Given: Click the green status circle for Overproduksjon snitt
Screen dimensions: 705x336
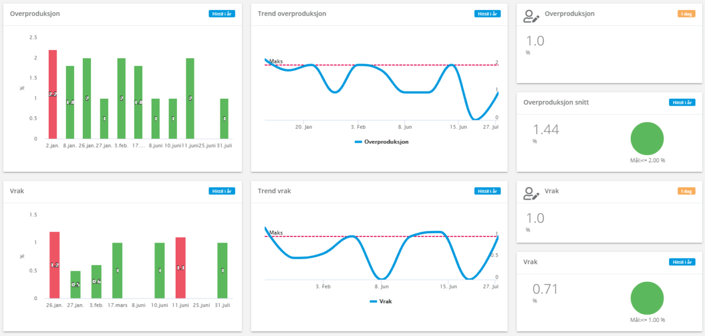Looking at the screenshot, I should (647, 139).
